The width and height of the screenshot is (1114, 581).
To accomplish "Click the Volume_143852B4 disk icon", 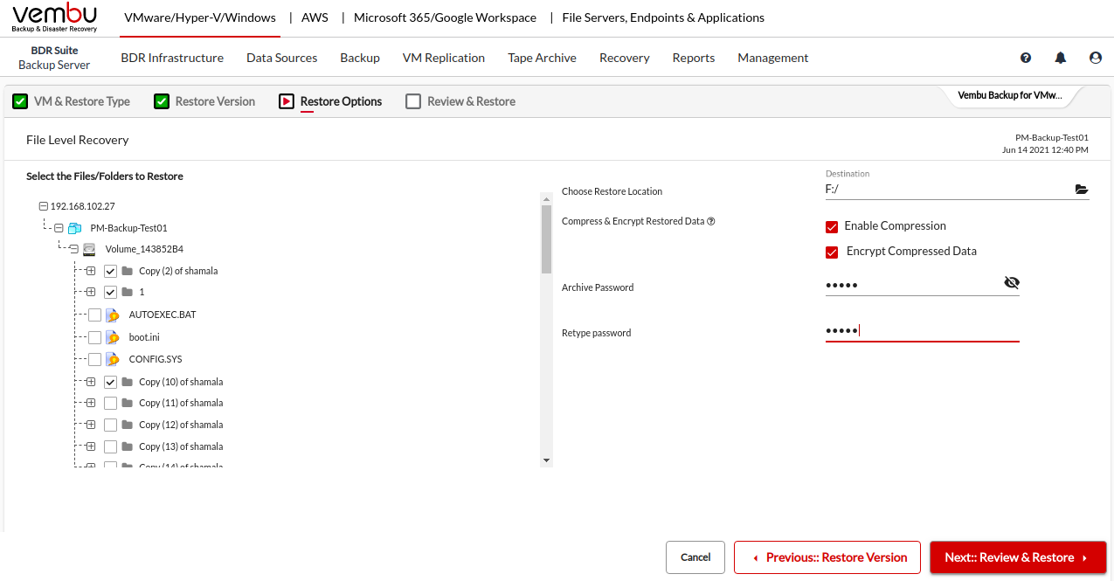I will tap(89, 249).
